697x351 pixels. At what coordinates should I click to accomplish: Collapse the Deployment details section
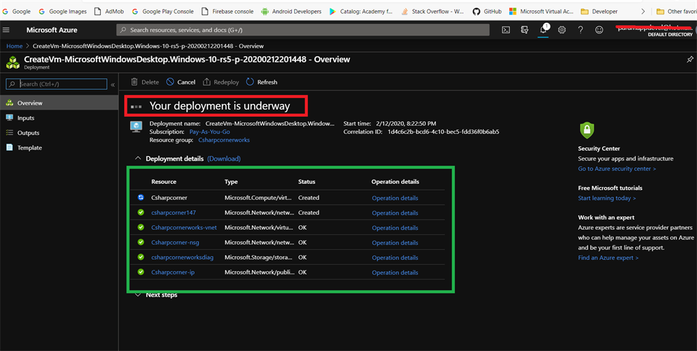coord(137,158)
